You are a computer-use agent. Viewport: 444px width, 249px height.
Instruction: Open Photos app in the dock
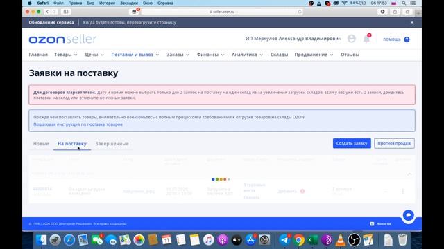point(139,240)
